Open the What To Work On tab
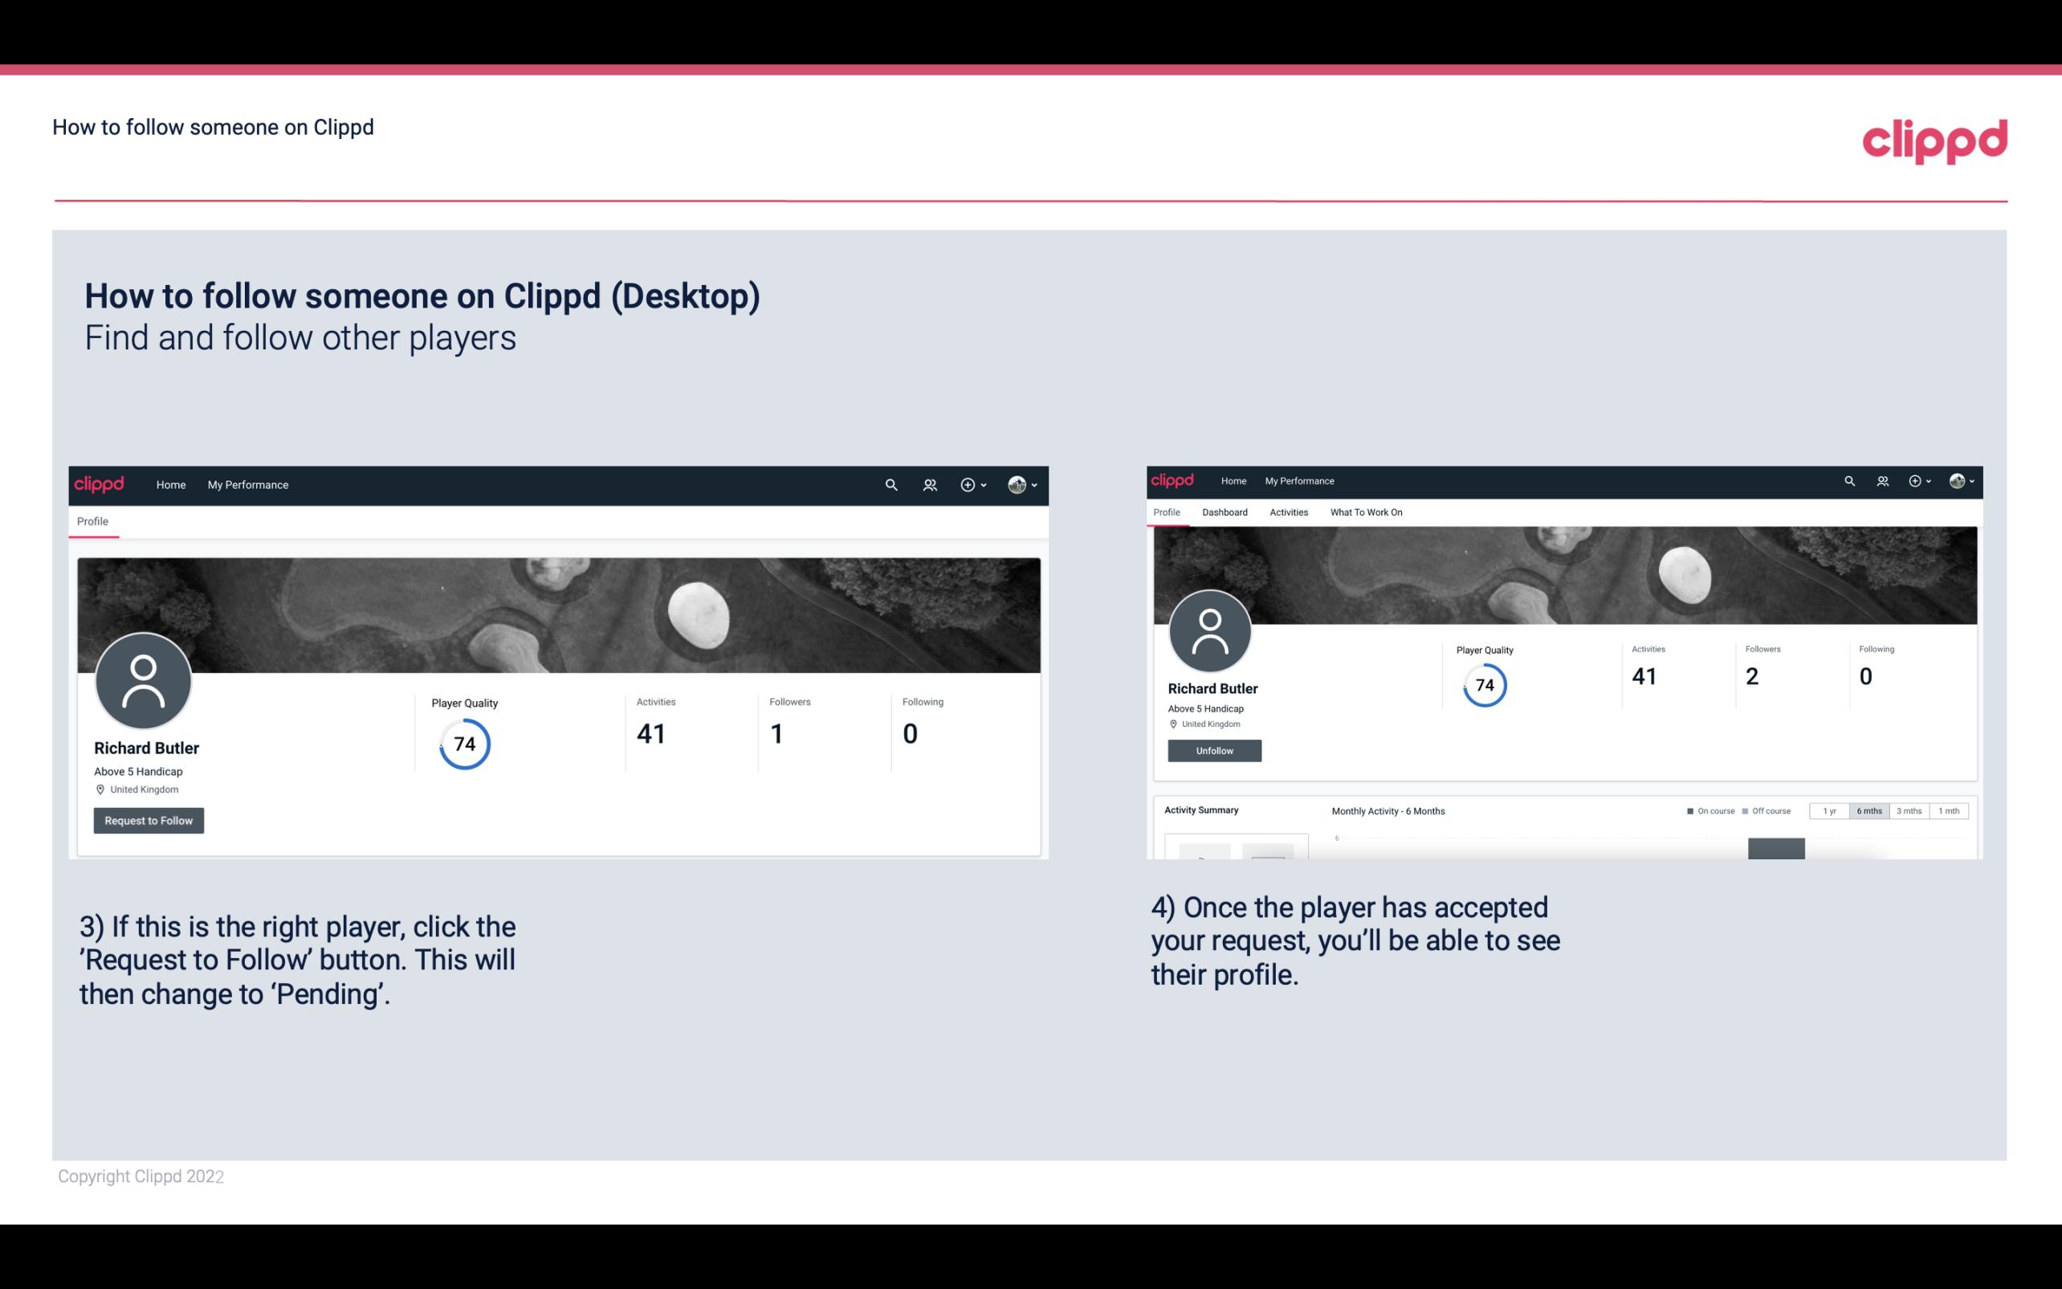2062x1289 pixels. (1366, 511)
